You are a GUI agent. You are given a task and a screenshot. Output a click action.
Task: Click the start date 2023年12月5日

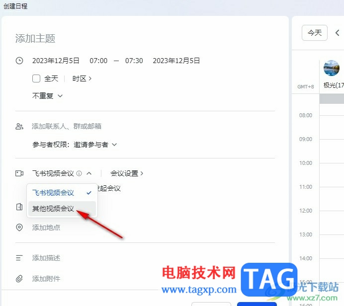pyautogui.click(x=56, y=61)
